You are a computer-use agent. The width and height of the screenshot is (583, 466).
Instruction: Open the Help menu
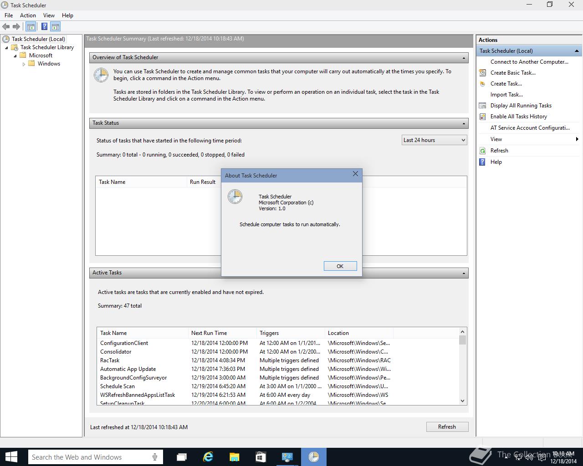point(67,15)
